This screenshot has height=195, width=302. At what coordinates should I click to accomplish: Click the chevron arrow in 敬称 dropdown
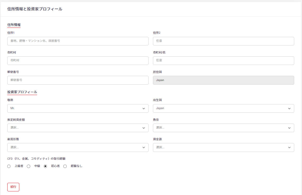tap(144, 109)
